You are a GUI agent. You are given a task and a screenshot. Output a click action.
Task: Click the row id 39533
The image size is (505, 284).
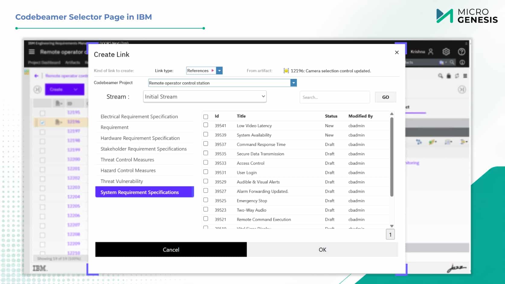pos(220,163)
